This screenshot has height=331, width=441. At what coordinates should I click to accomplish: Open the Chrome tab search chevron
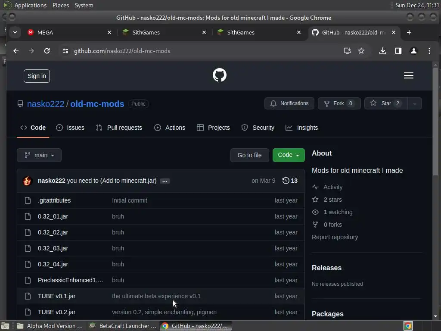[x=15, y=32]
